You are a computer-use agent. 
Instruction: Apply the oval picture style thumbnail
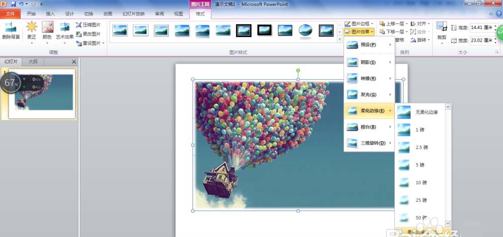point(305,31)
